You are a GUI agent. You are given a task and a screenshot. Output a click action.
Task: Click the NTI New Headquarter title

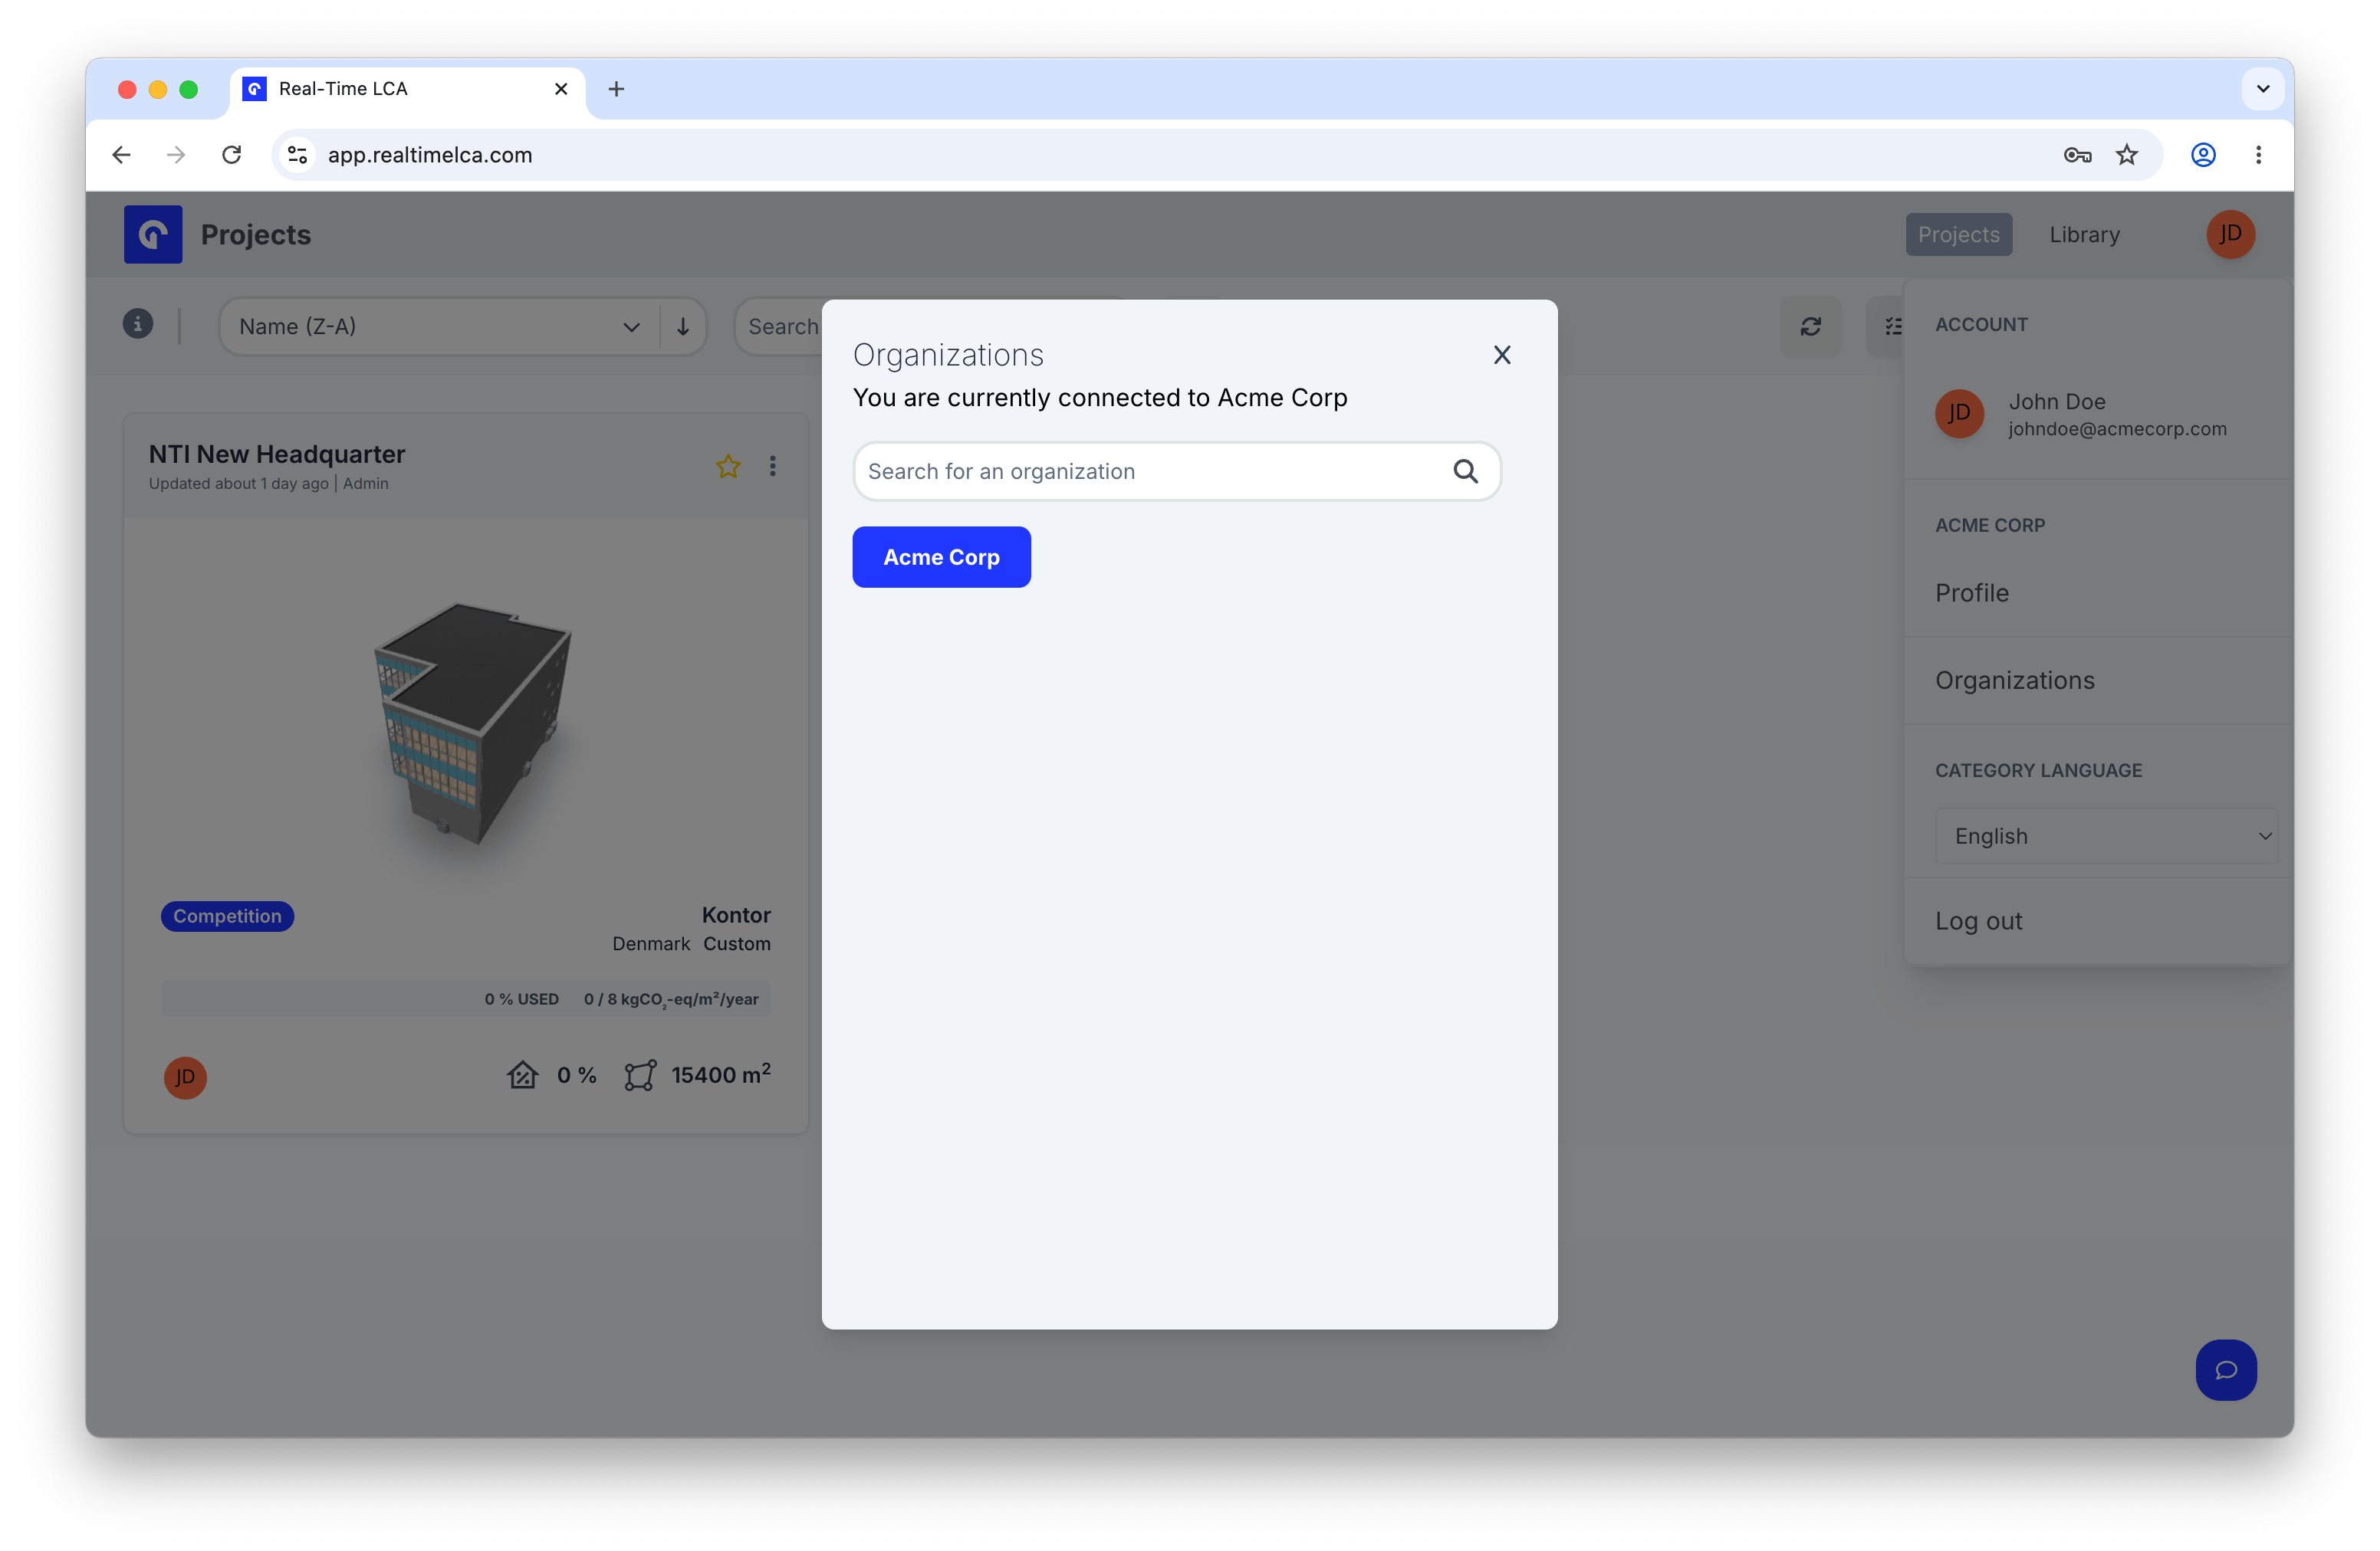tap(277, 454)
